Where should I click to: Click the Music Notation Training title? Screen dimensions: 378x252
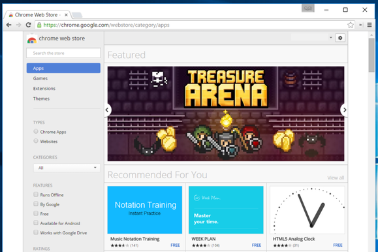click(134, 239)
